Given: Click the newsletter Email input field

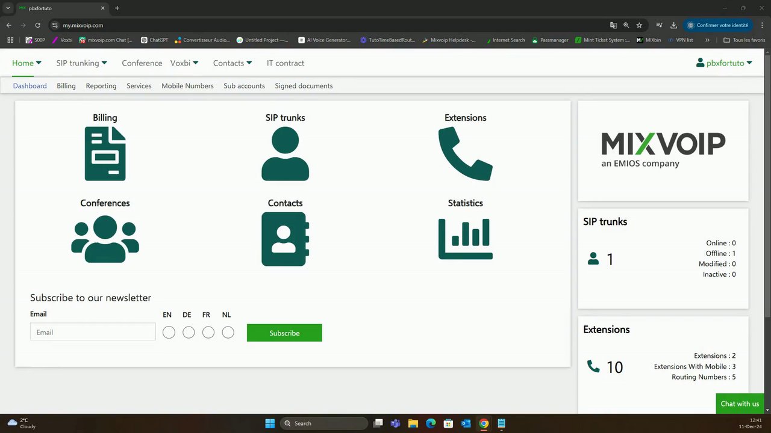Looking at the screenshot, I should (x=93, y=332).
